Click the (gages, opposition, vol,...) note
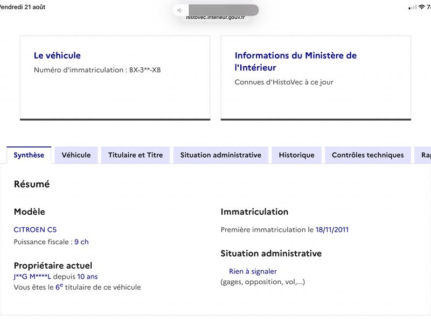Screen dimensions: 431x323 coord(263,282)
